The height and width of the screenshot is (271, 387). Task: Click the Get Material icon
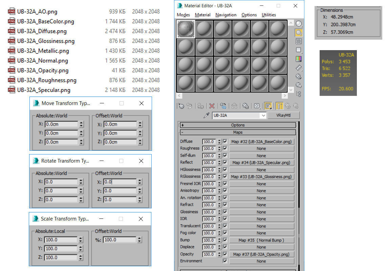(x=181, y=106)
